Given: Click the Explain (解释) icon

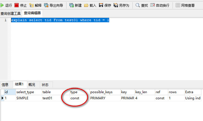Looking at the screenshot, I should point(31,5).
